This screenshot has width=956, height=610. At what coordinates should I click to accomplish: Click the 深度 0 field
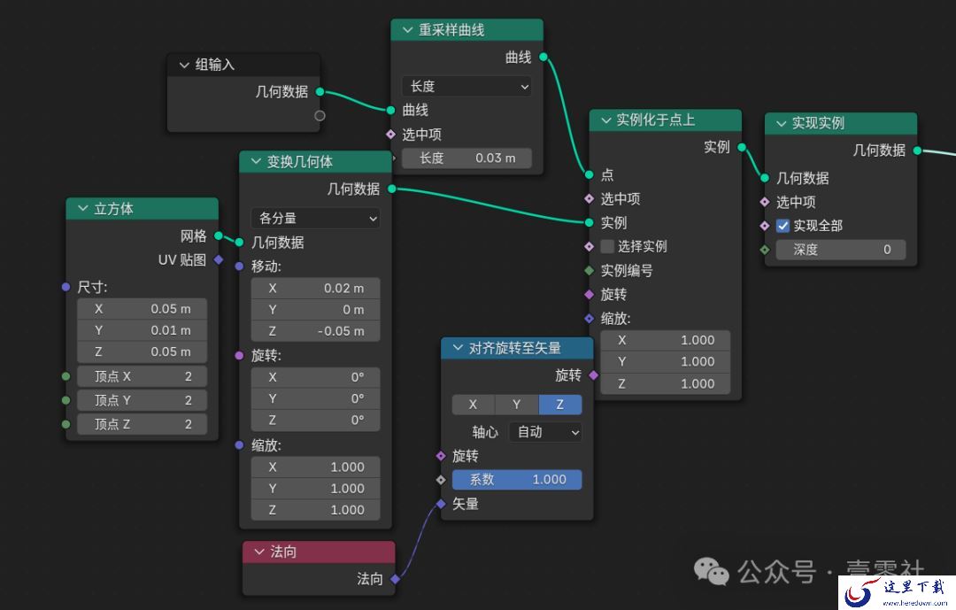[841, 250]
